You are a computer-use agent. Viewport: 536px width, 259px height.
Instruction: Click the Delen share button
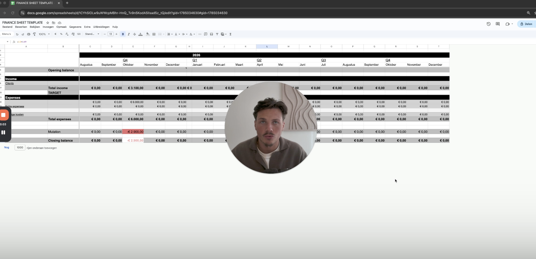527,24
